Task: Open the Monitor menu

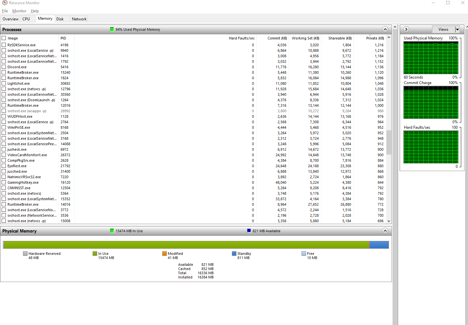Action: click(19, 11)
